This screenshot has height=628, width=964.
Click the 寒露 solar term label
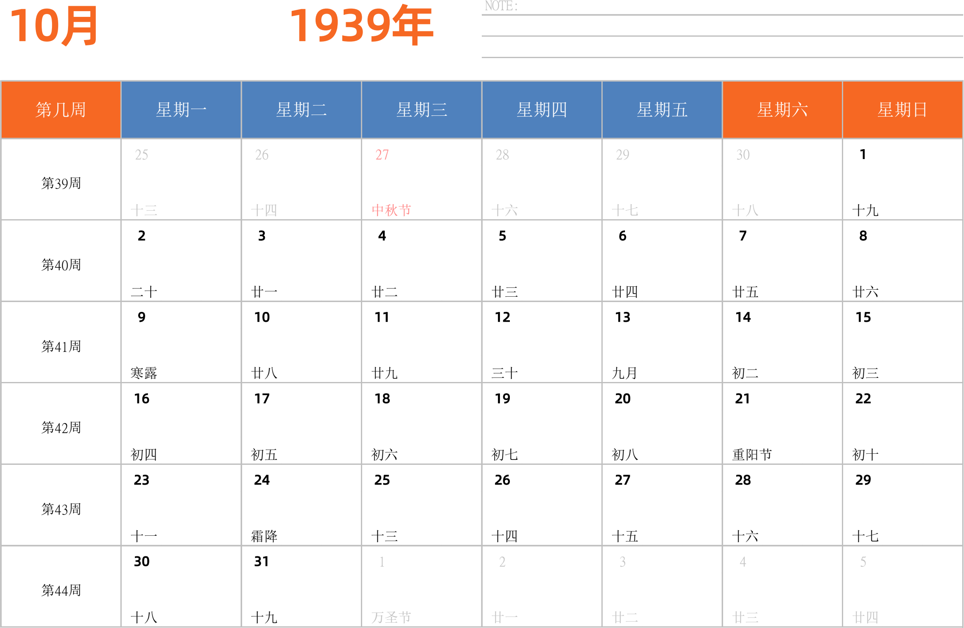point(144,373)
